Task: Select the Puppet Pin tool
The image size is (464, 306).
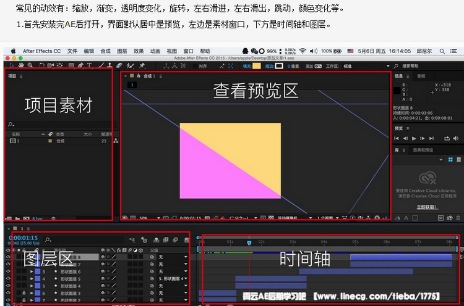Action: (x=142, y=65)
